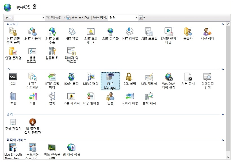Open the 출력 캐시 feature
234x163 pixels.
(149, 99)
